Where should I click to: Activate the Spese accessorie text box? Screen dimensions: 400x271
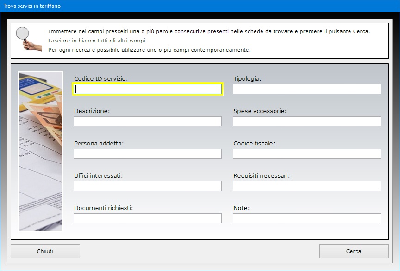click(x=307, y=121)
